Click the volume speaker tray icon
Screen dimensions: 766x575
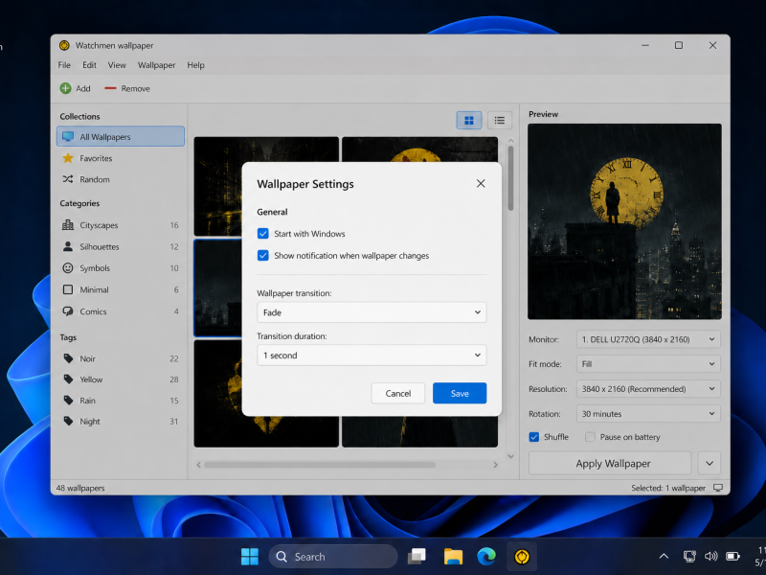point(710,557)
